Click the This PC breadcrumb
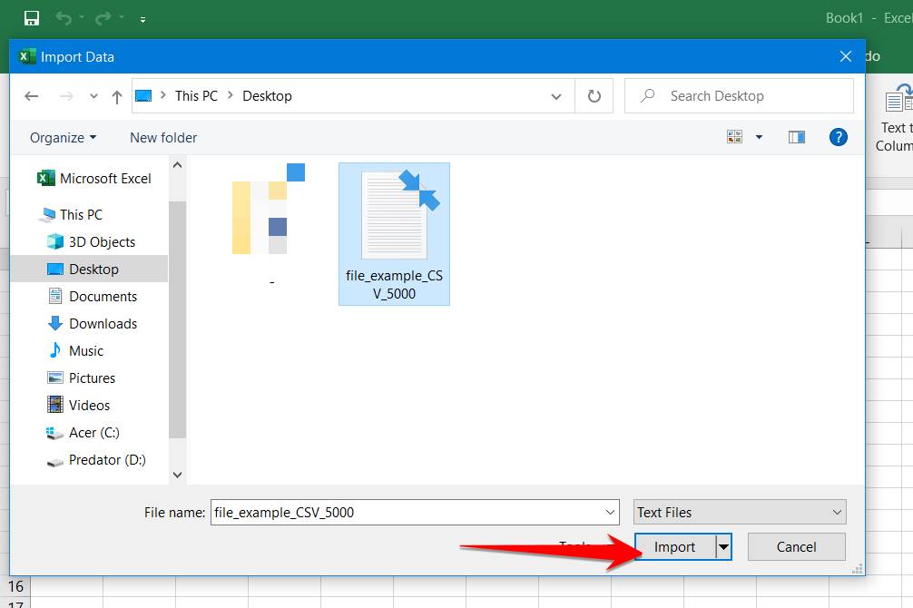The height and width of the screenshot is (608, 913). (196, 96)
